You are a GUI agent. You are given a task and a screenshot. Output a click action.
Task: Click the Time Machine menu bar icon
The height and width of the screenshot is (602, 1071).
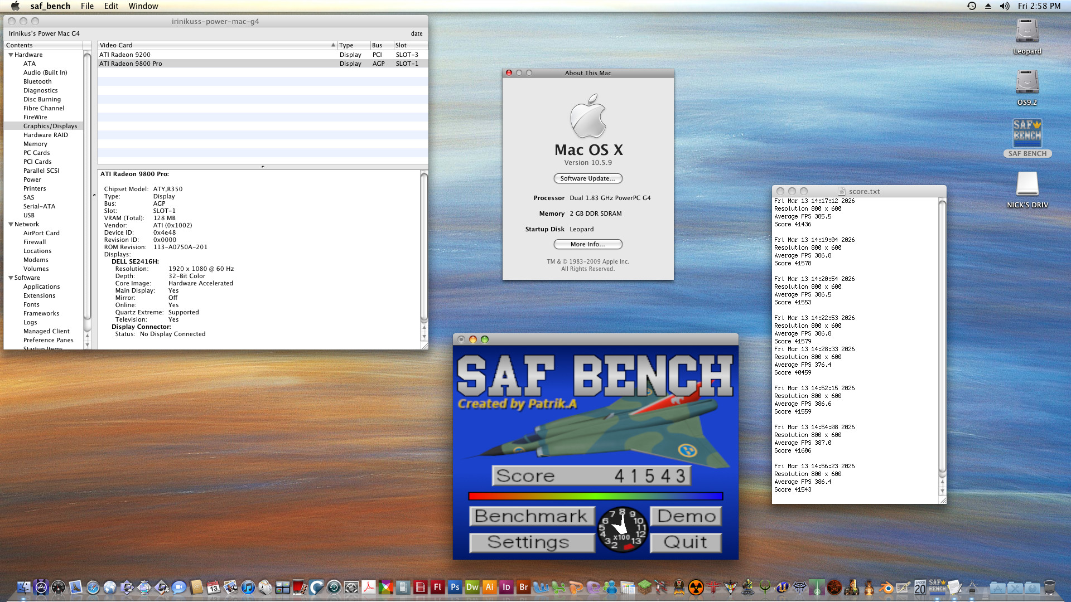[971, 6]
